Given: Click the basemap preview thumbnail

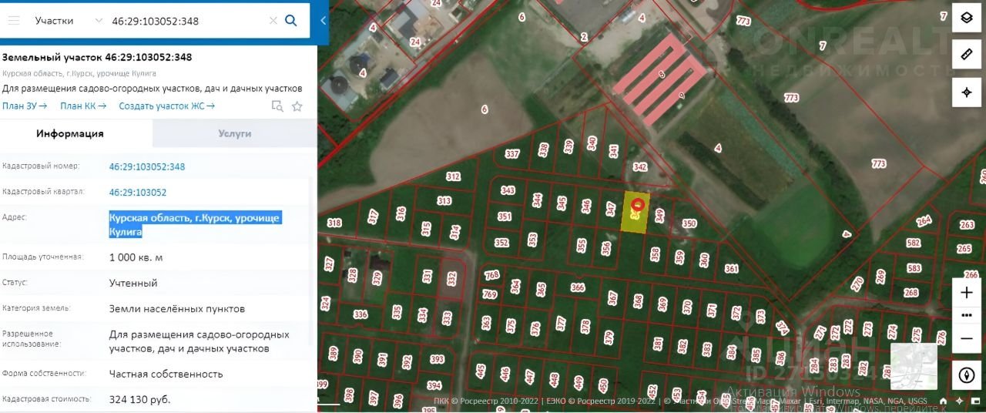Looking at the screenshot, I should pos(914,366).
